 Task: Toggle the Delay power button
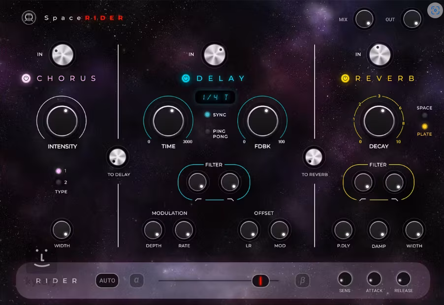click(186, 78)
